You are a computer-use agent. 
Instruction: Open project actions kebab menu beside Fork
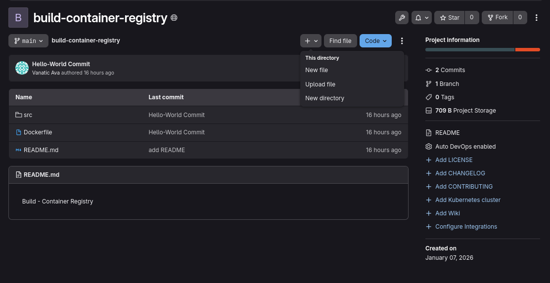coord(536,17)
